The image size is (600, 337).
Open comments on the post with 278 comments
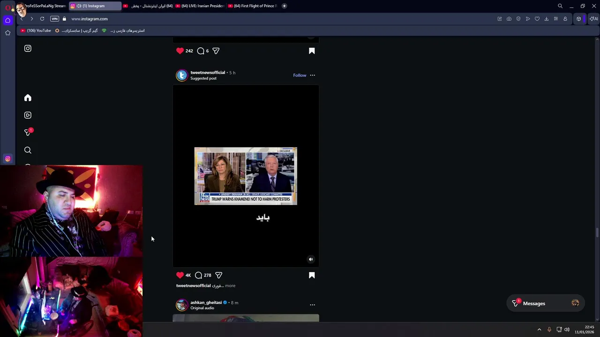(x=199, y=275)
